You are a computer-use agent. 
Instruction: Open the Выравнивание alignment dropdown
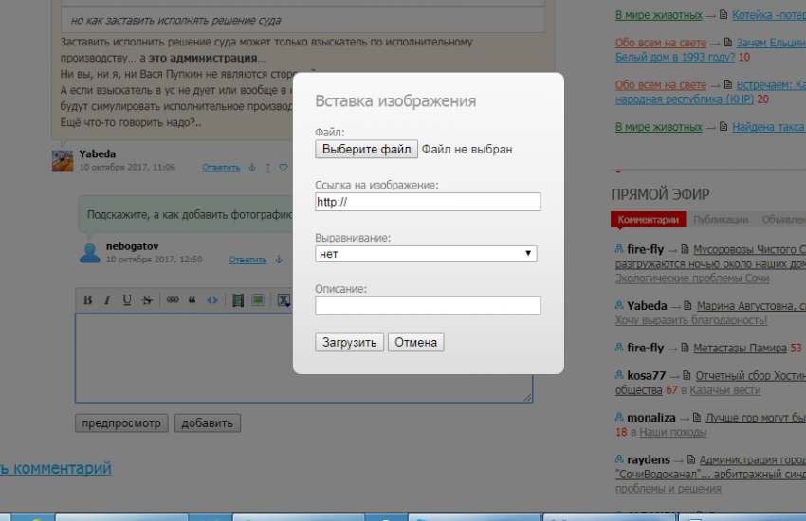point(427,254)
